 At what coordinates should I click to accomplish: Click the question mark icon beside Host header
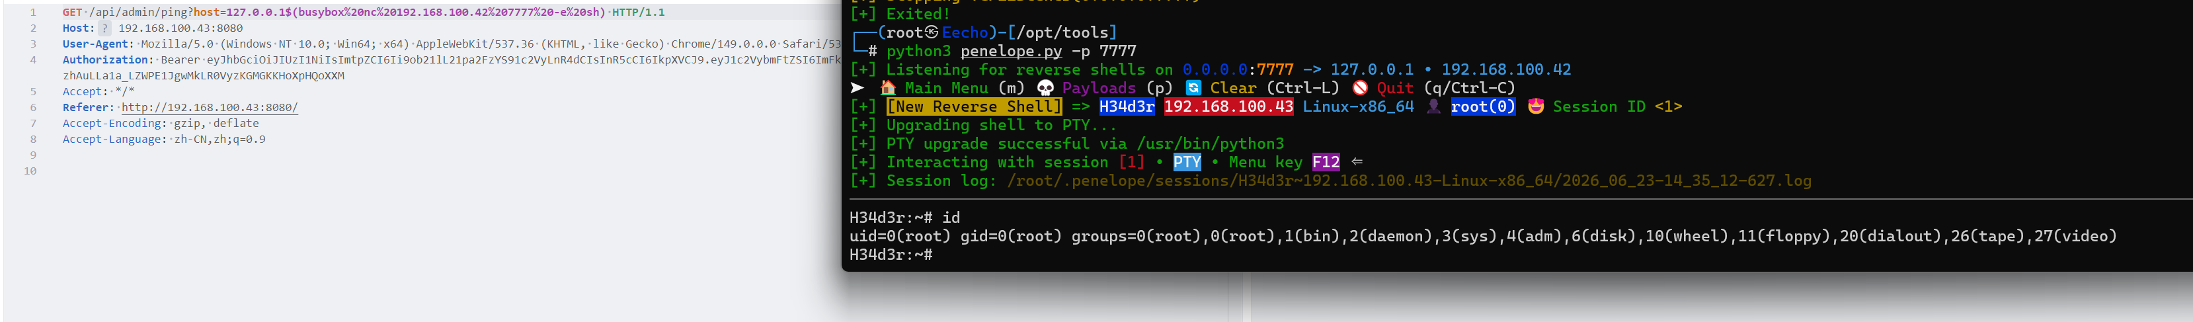point(104,28)
